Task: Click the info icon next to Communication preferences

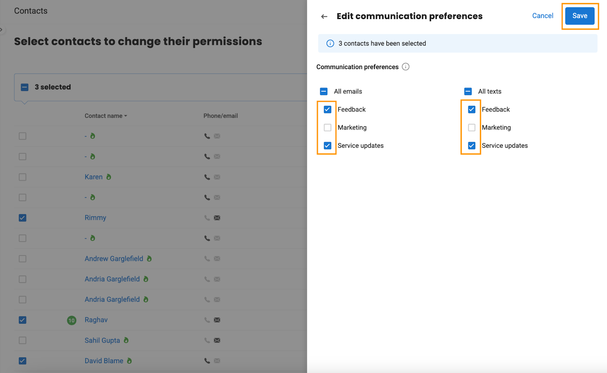Action: tap(406, 67)
